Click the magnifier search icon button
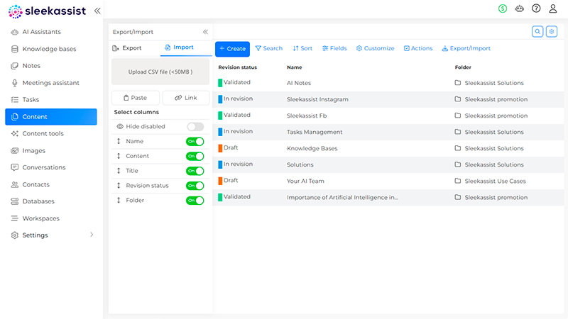This screenshot has height=319, width=568. (537, 31)
